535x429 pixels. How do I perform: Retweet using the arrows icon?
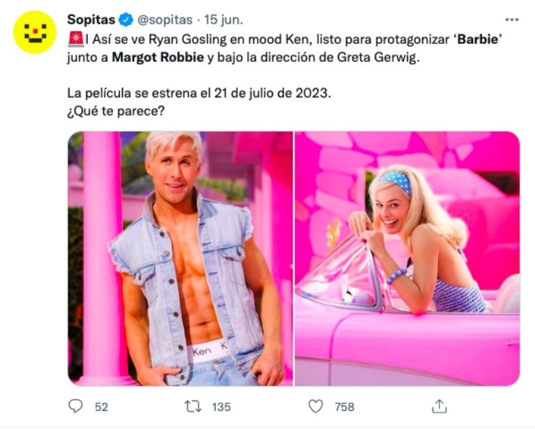[x=197, y=405]
